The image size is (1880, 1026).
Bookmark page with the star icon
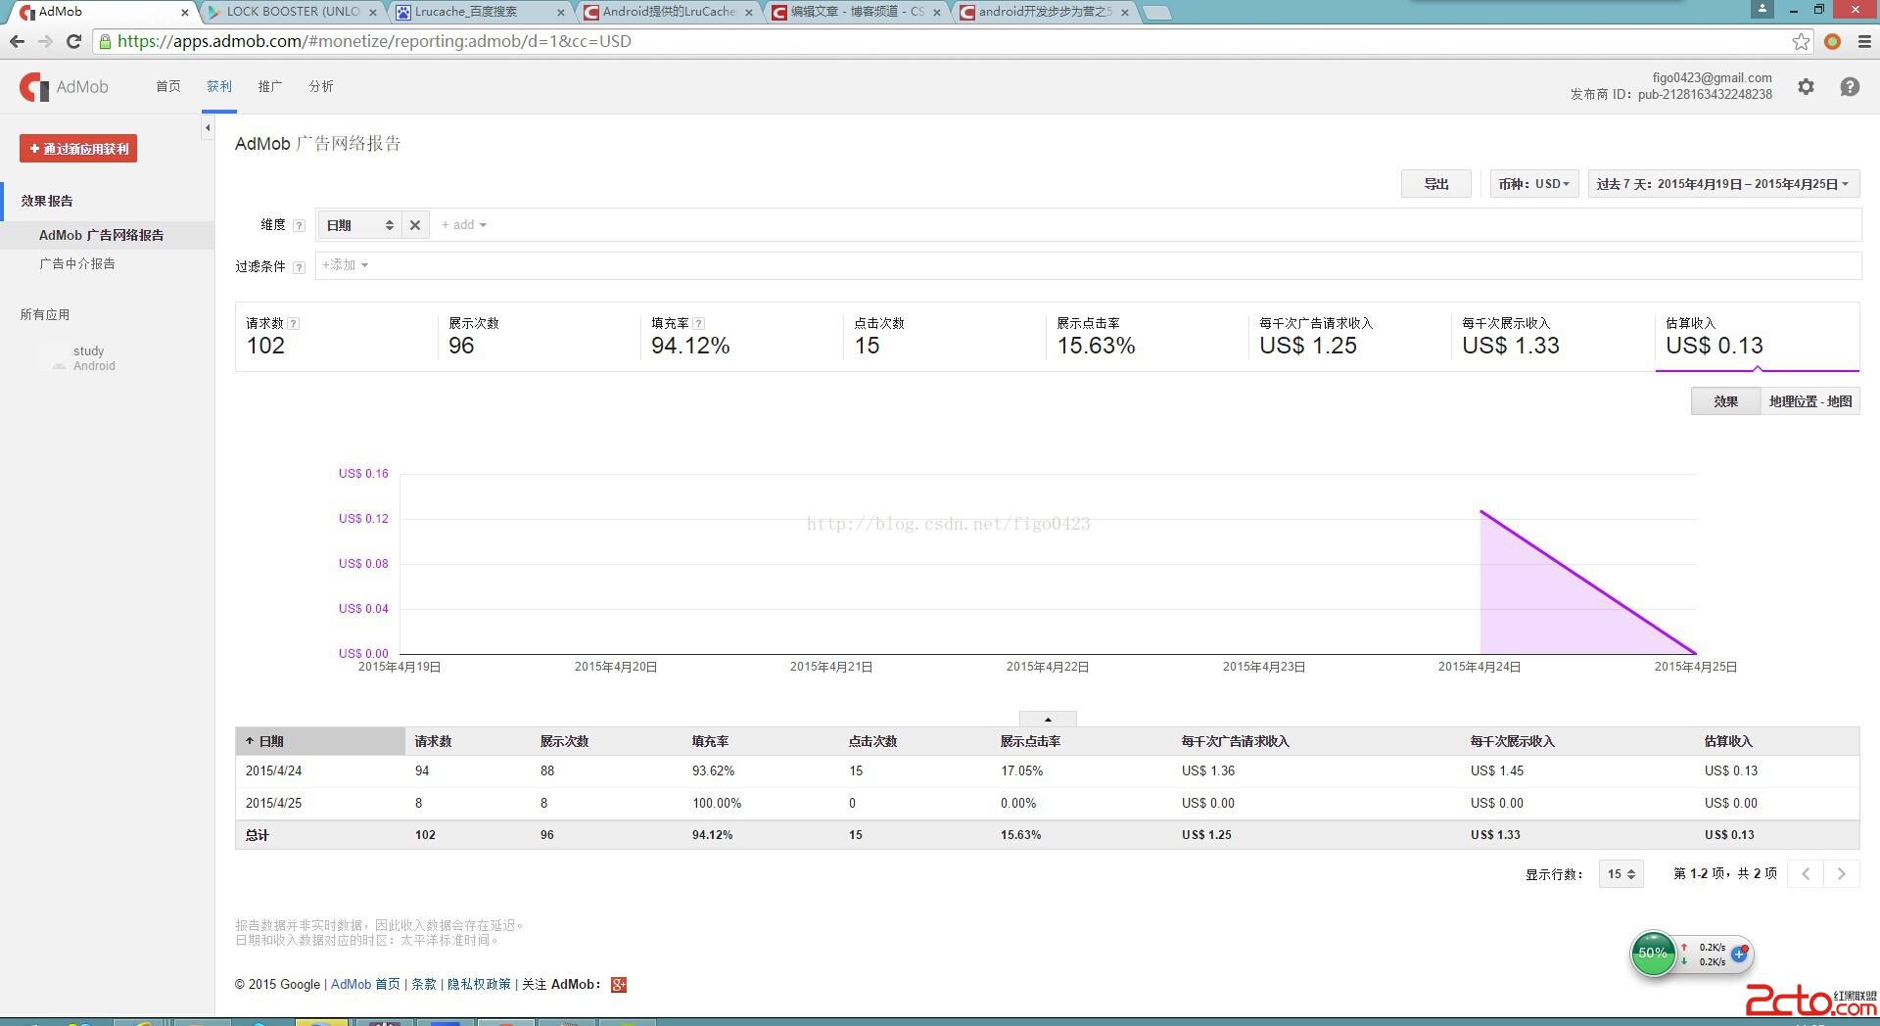click(1801, 41)
